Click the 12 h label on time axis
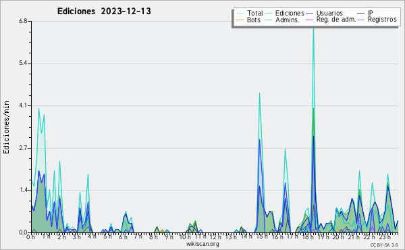This screenshot has width=405, height=250. click(x=215, y=236)
